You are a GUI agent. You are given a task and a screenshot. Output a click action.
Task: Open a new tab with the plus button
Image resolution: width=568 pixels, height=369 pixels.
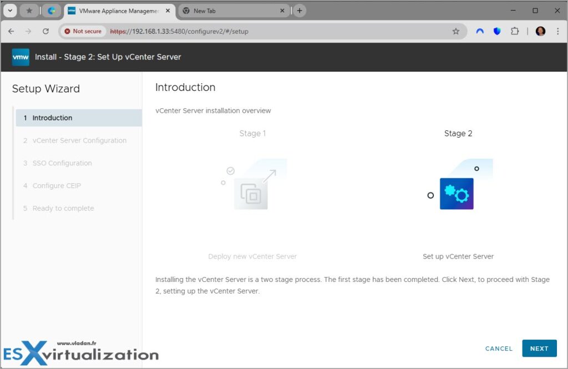301,10
